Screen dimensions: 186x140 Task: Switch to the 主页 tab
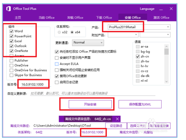pos(18,18)
